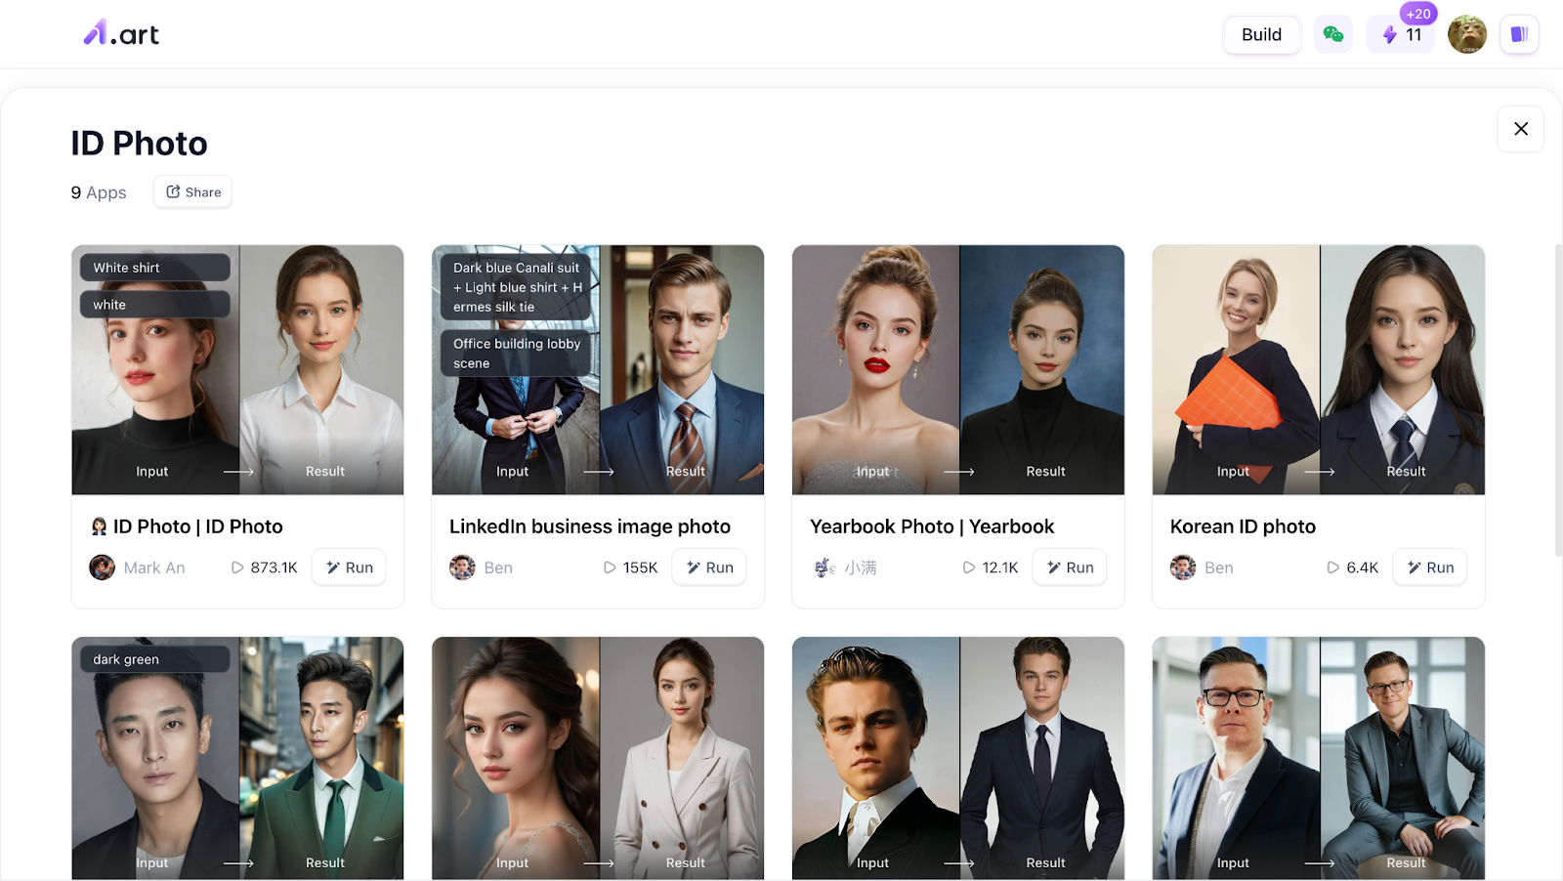1563x881 pixels.
Task: Open 'LinkedIn business image photo' title
Action: click(590, 526)
